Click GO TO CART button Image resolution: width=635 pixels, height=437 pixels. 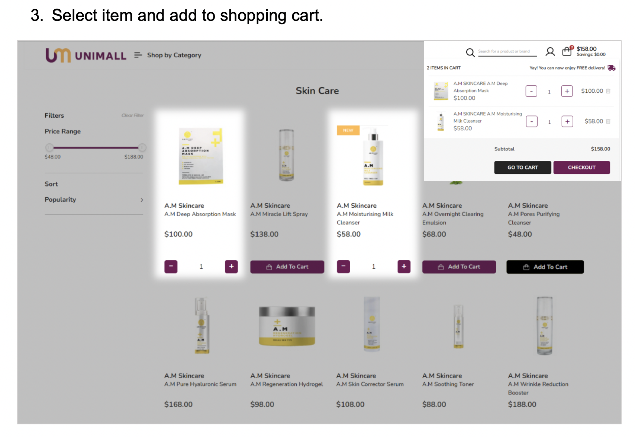(x=523, y=168)
